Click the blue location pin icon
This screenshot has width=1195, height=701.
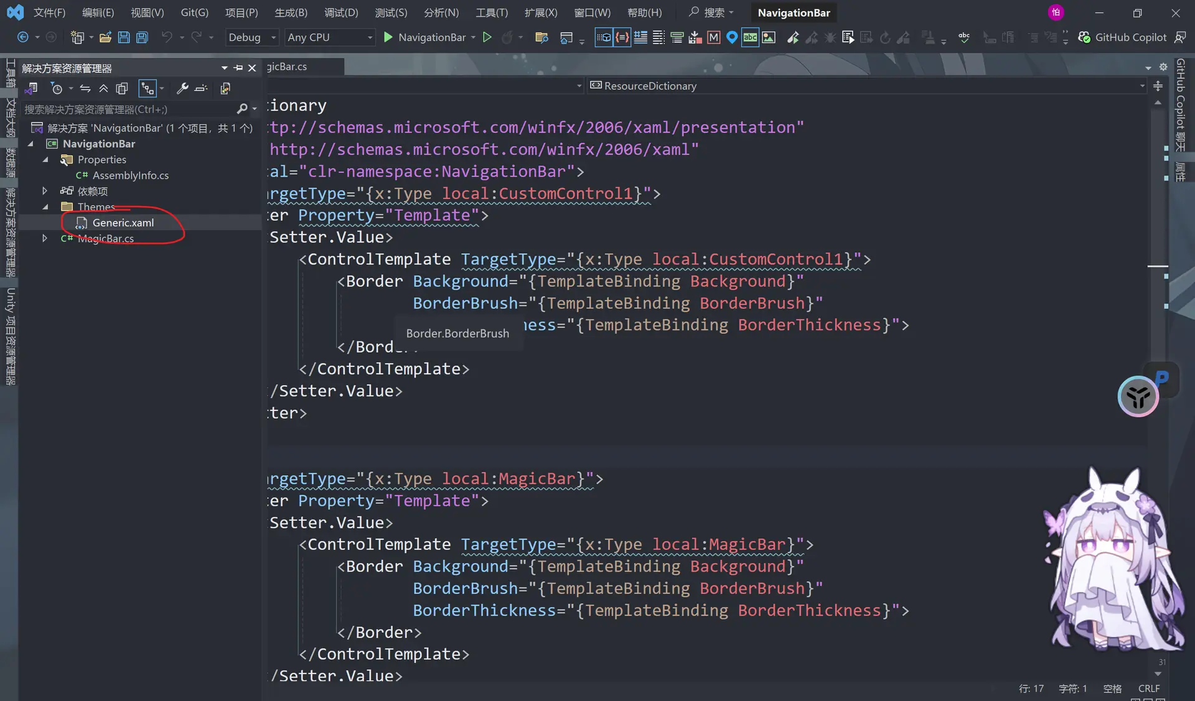tap(732, 37)
